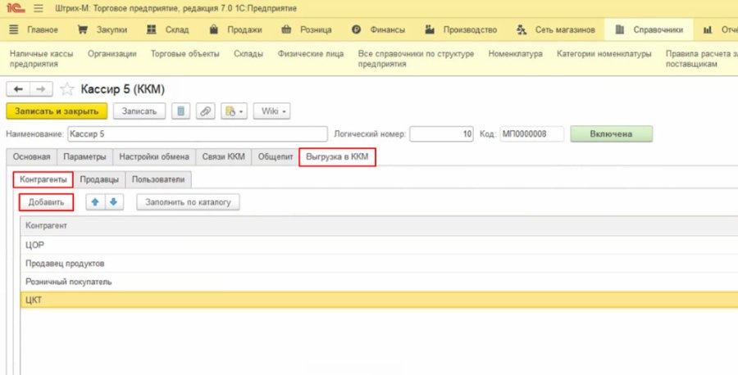Click the network icon of Сеть магазинов
This screenshot has height=375, width=738.
[522, 29]
